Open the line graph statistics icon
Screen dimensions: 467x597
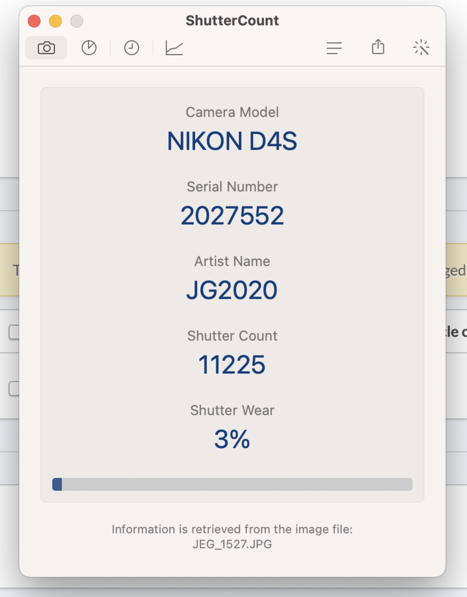[x=174, y=48]
